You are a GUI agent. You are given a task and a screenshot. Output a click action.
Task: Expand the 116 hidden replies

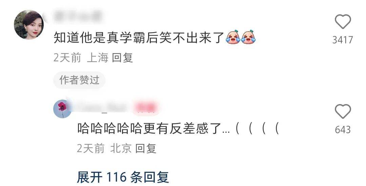click(x=123, y=177)
